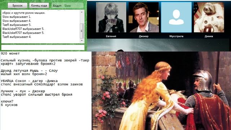231x130 pixels.
Task: Click the log line 'Slow выбрасывает 4.'
Action: (x=17, y=21)
